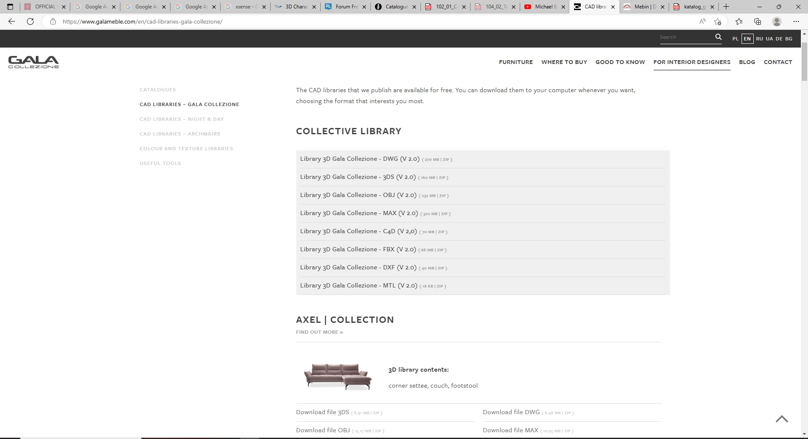
Task: Download the DXF collective library
Action: click(483, 268)
